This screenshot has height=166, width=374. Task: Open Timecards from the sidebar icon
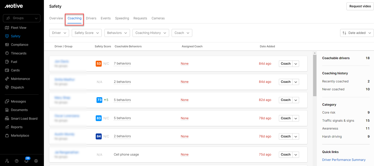coord(7,53)
